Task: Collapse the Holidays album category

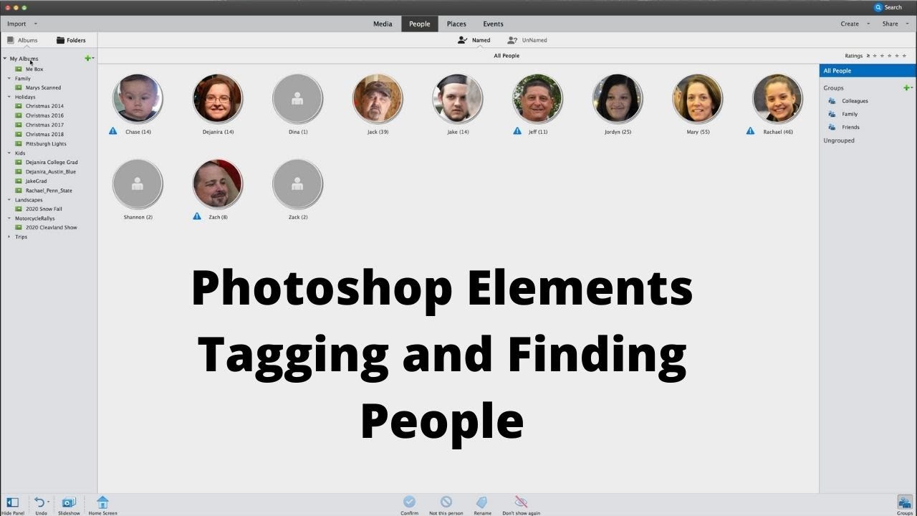Action: (x=9, y=97)
